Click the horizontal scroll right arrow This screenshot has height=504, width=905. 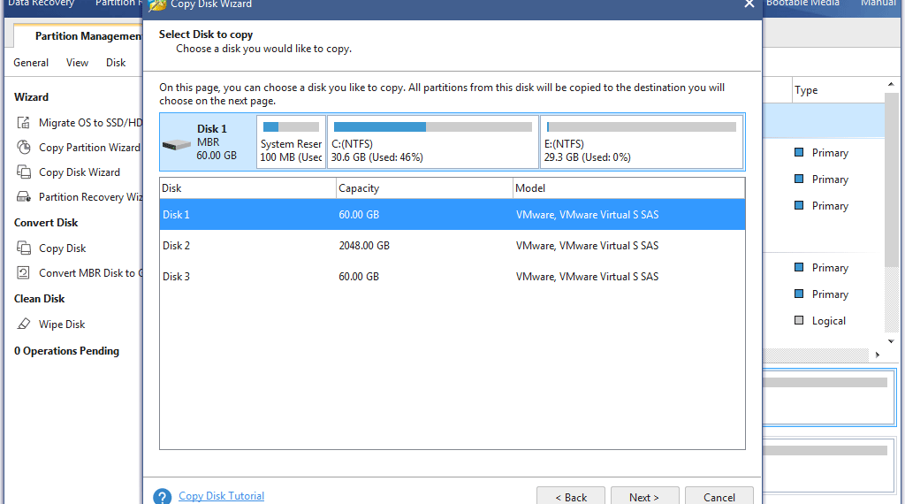click(878, 355)
